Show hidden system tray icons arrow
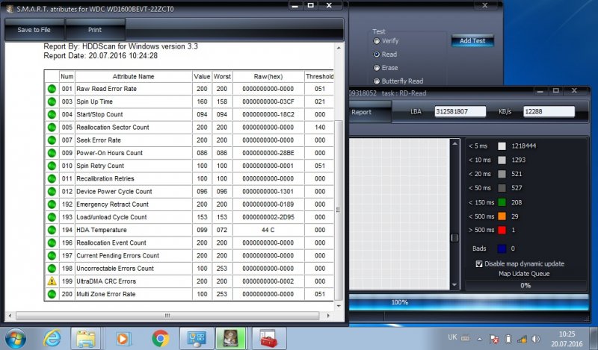 pyautogui.click(x=479, y=338)
